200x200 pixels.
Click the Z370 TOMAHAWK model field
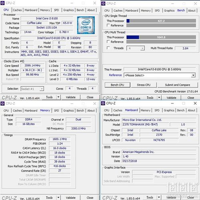pos(145,124)
